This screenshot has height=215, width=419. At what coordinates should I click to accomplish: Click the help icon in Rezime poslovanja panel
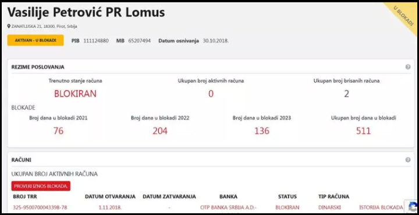tap(408, 67)
